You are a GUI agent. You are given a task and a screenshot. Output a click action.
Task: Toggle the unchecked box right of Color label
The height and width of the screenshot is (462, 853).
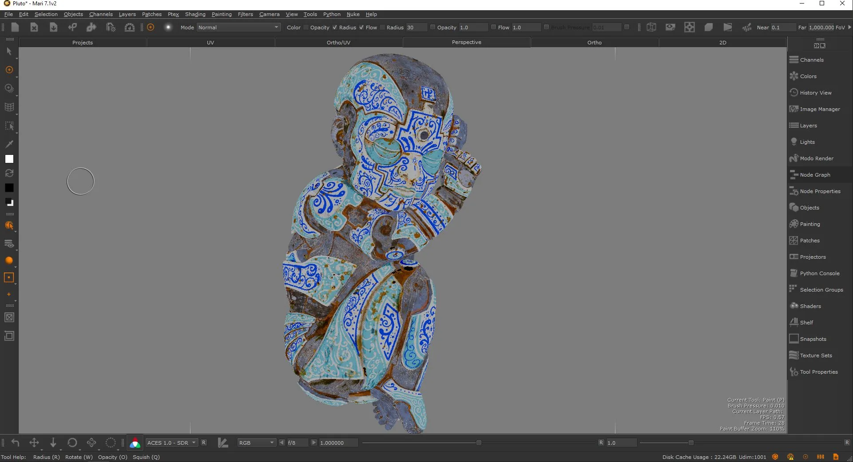point(306,28)
